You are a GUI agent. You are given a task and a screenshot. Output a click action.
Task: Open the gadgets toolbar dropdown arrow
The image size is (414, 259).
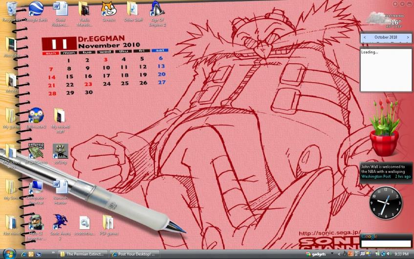point(332,254)
